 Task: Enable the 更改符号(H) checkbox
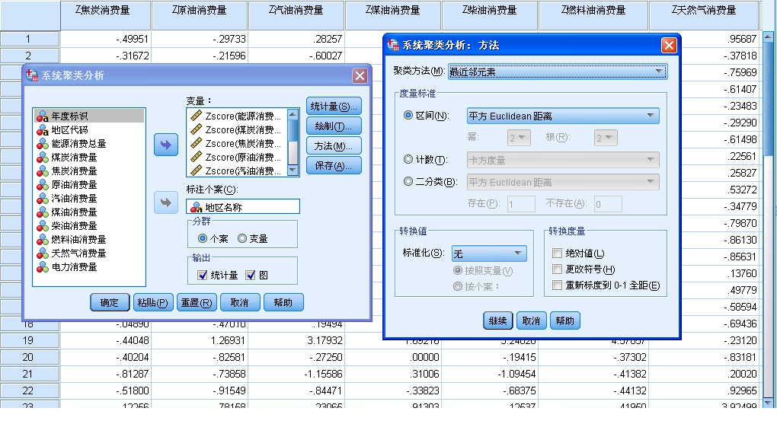pos(557,269)
